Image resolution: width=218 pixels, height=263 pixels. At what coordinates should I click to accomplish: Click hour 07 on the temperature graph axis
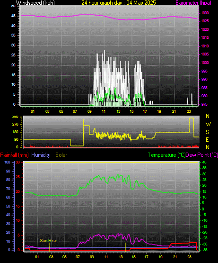coord(78,257)
